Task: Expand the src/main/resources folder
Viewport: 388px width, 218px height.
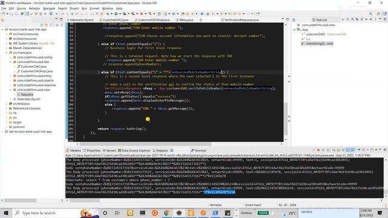Action: 7,34
